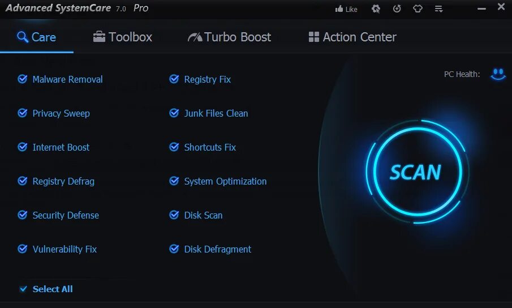
Task: Click the System Optimization label
Action: (x=225, y=181)
